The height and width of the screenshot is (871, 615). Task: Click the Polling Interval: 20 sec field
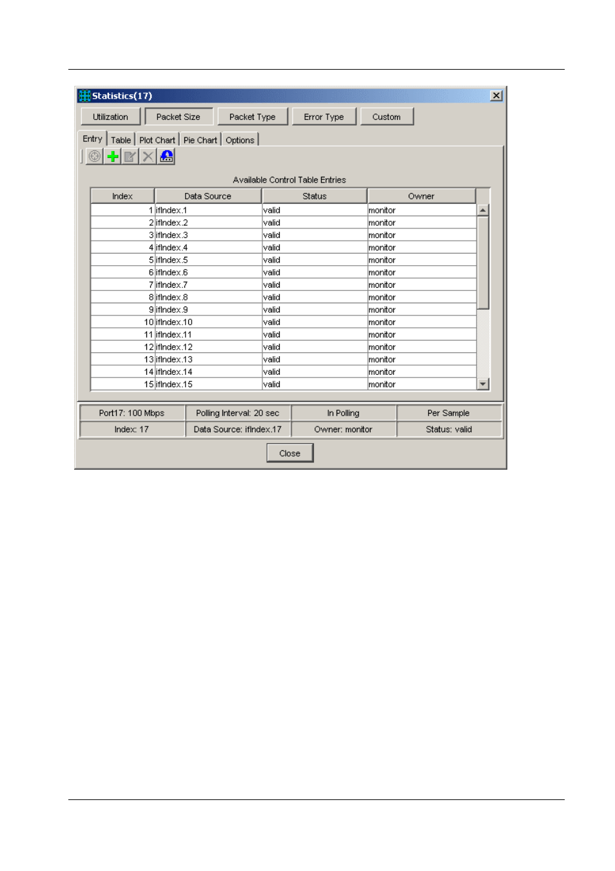pos(238,413)
